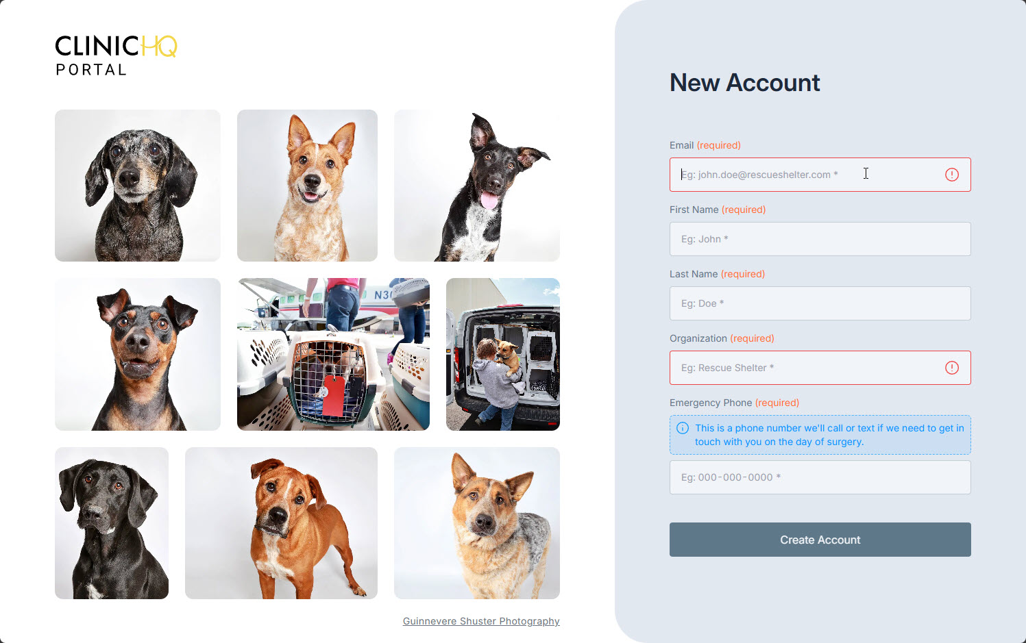Select the pet carrier crates airplane photo
This screenshot has height=643, width=1026.
[333, 354]
